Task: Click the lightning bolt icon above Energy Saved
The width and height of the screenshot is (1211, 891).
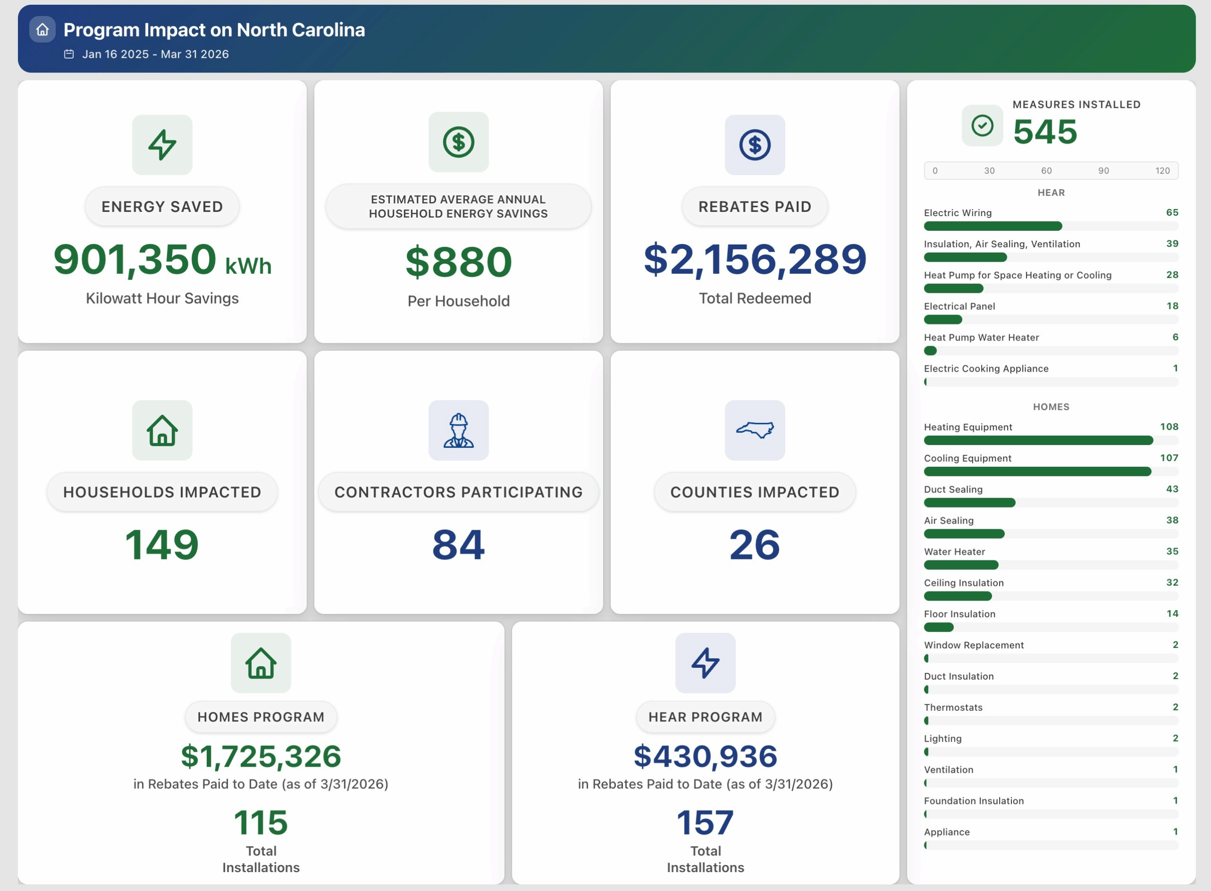Action: 162,145
